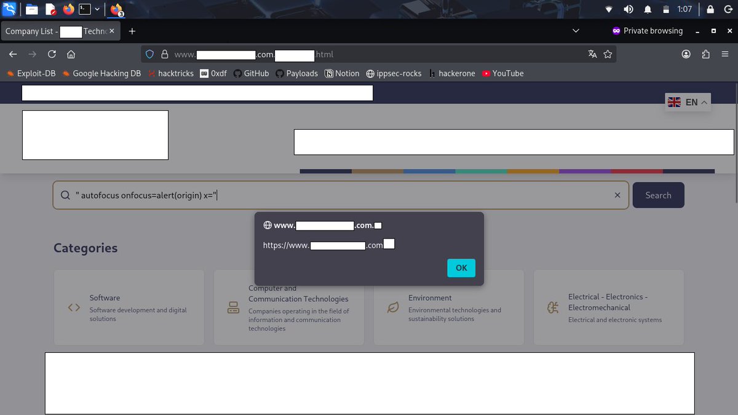Open the notifications bell icon
Image resolution: width=738 pixels, height=415 pixels.
point(648,9)
